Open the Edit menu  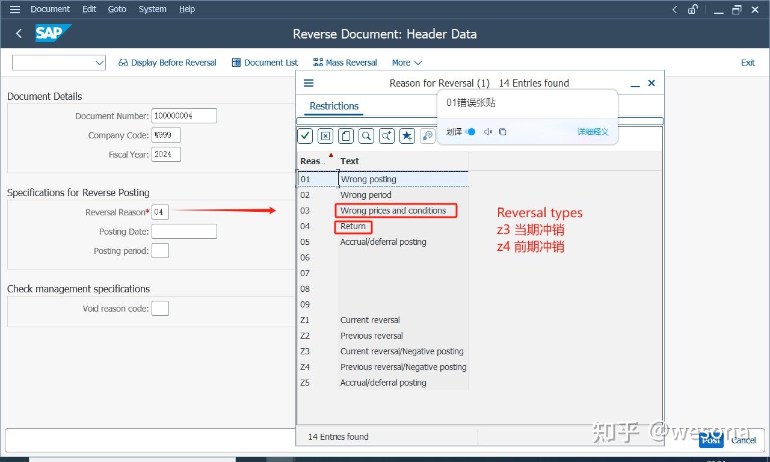coord(89,9)
